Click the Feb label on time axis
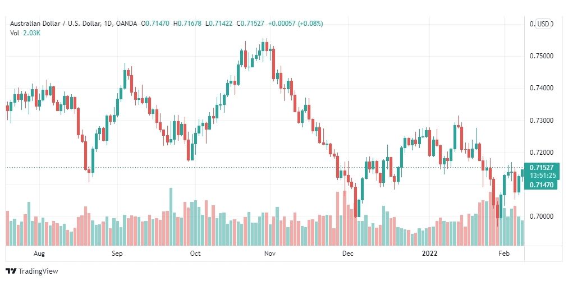The height and width of the screenshot is (281, 568). pos(504,254)
